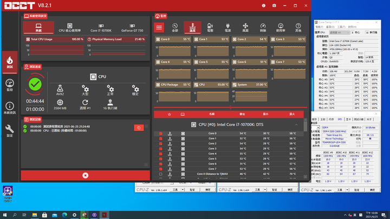Uncheck the Core 6 sensor checkbox
This screenshot has height=219, width=390.
point(161,164)
